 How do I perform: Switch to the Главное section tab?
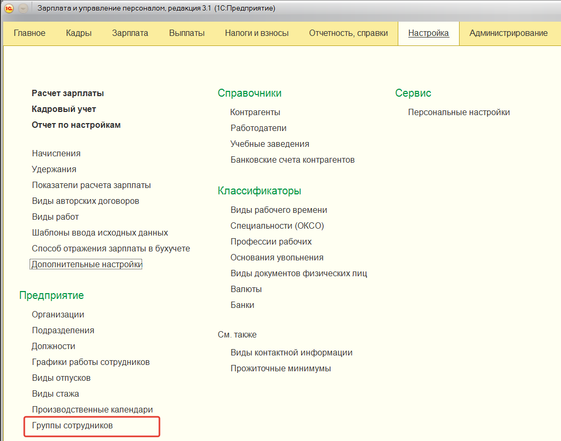pos(30,33)
